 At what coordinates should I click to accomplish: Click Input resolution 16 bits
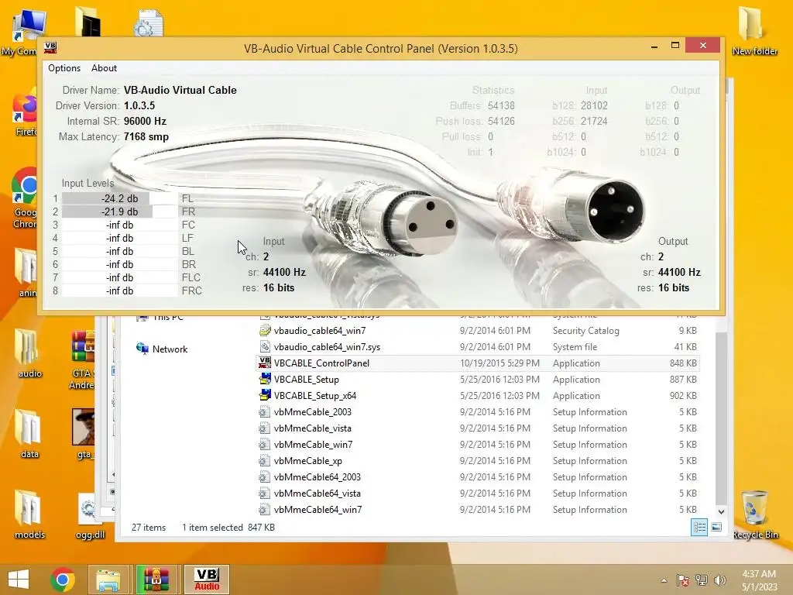click(x=279, y=287)
